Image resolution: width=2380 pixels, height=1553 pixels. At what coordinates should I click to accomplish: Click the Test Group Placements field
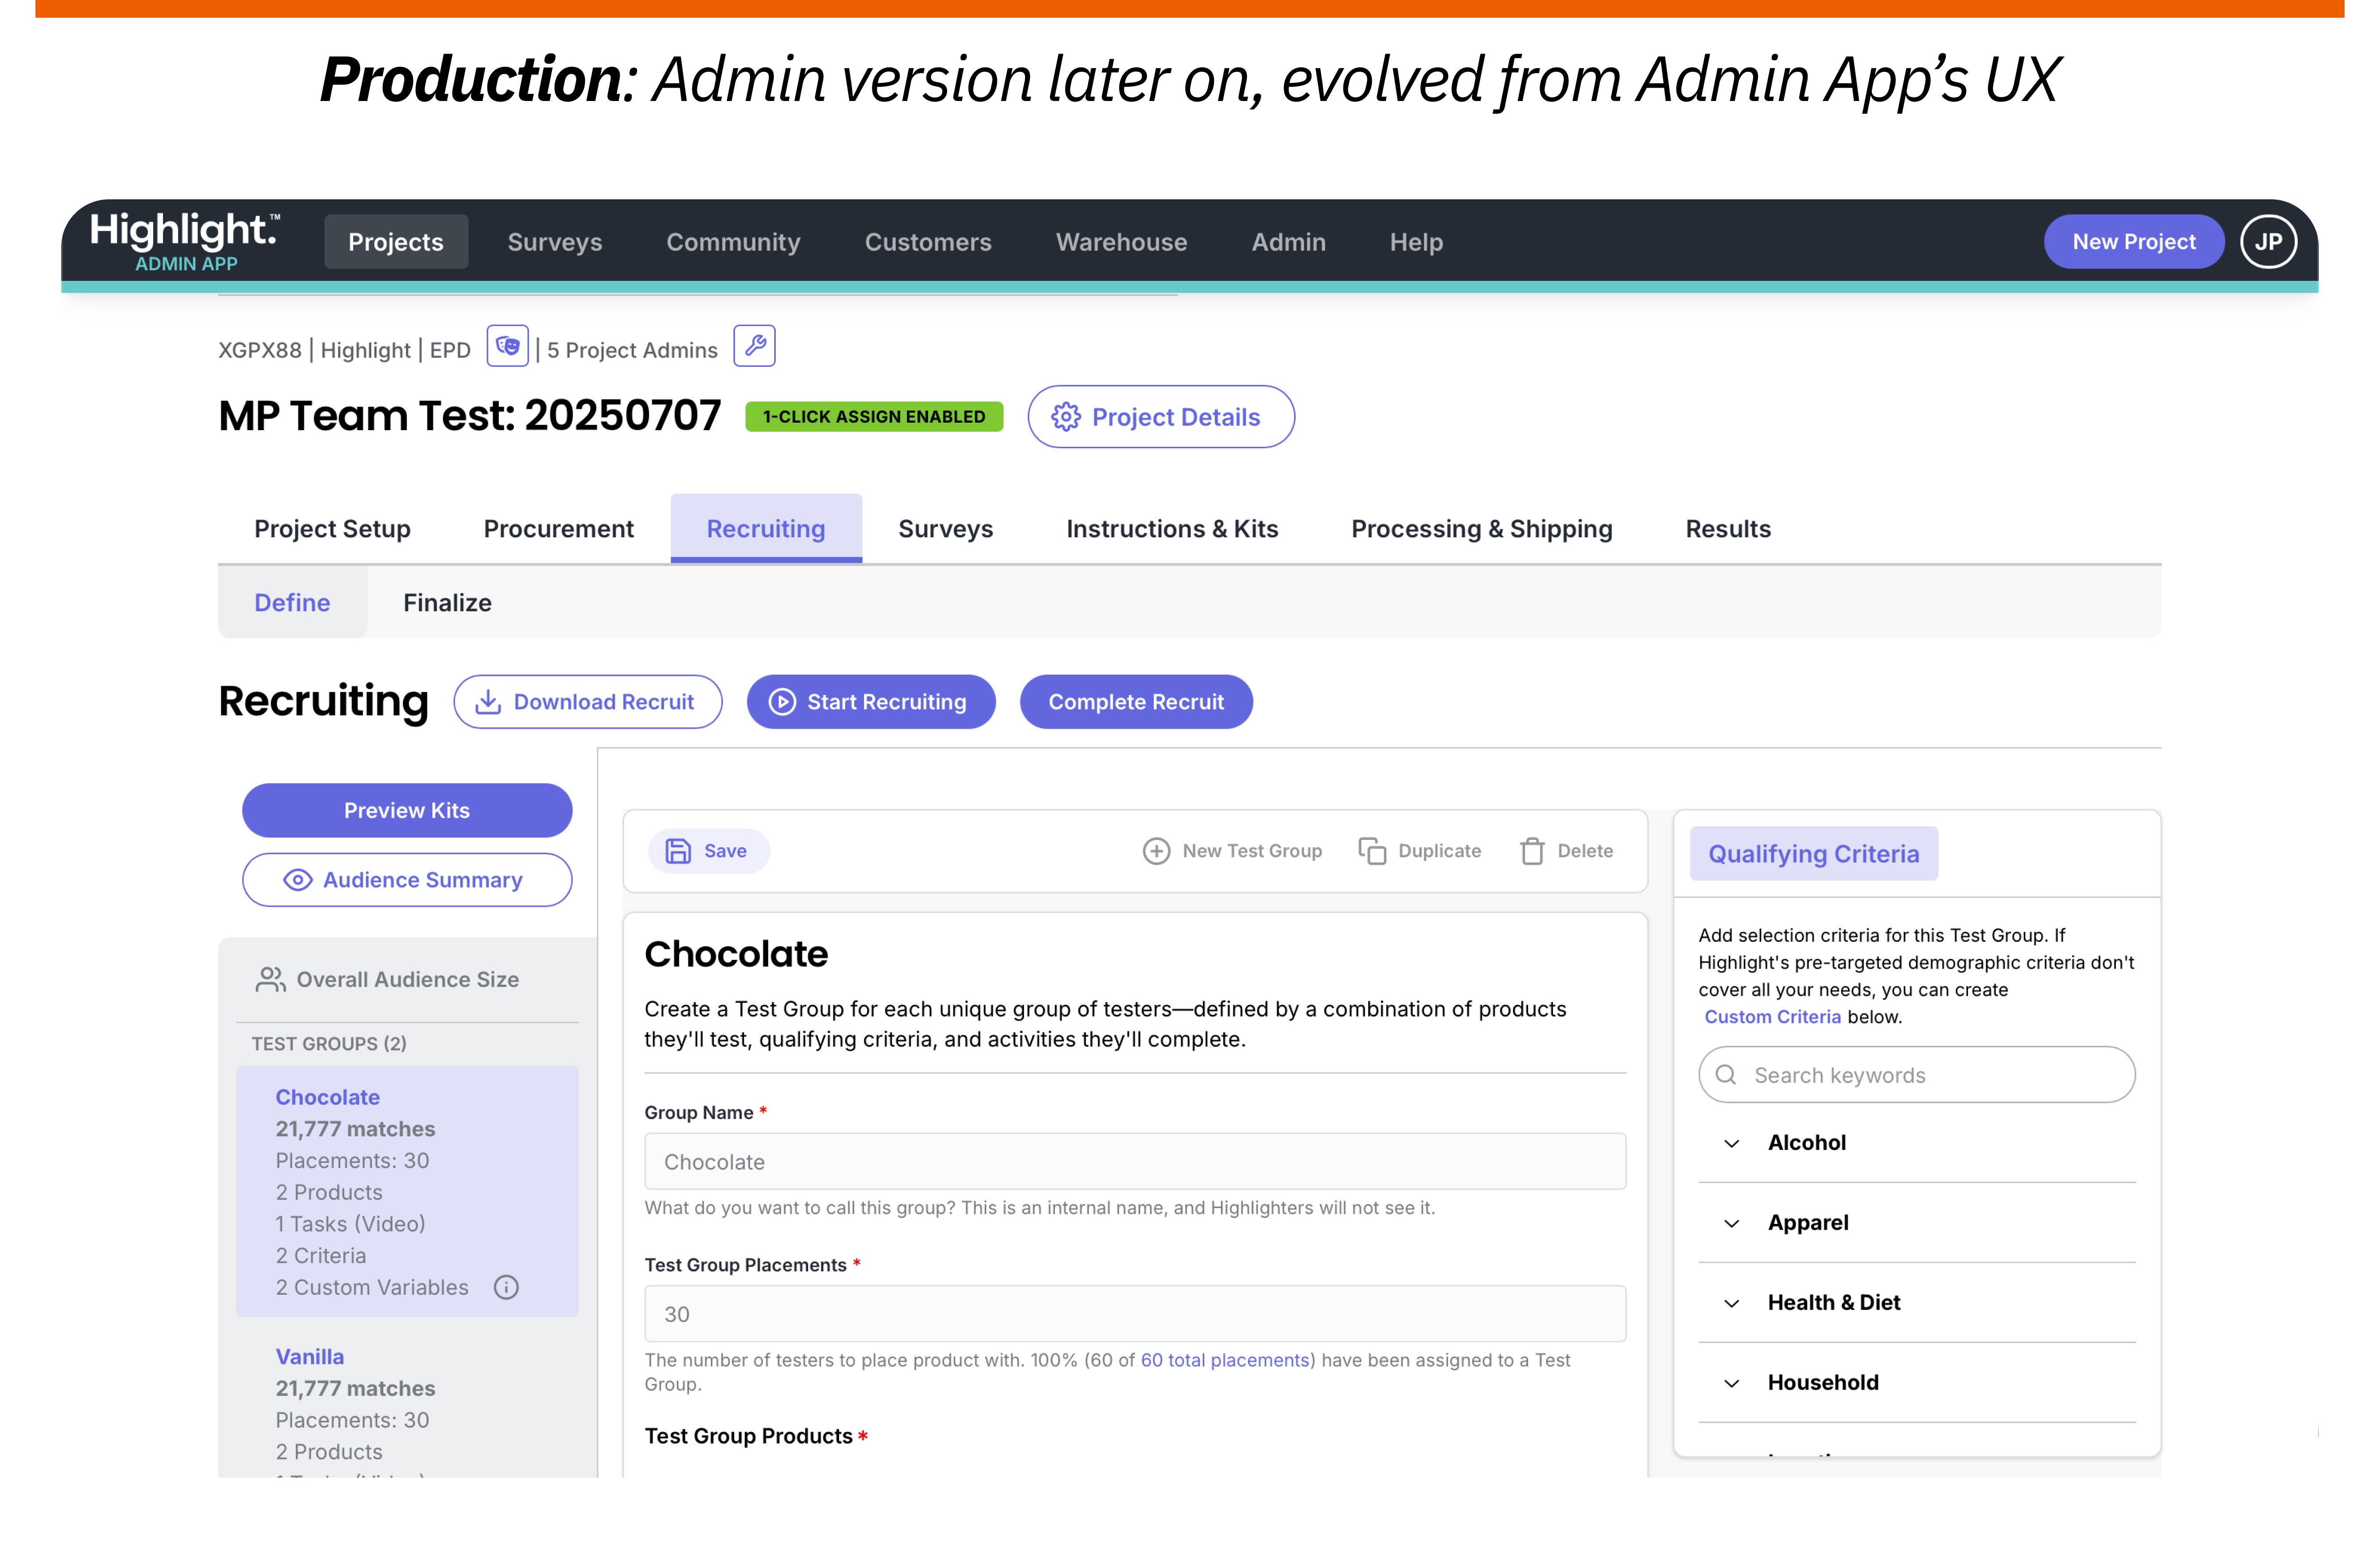(x=1135, y=1314)
